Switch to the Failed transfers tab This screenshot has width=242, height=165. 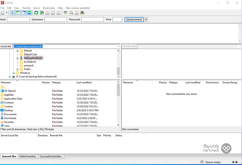point(27,156)
